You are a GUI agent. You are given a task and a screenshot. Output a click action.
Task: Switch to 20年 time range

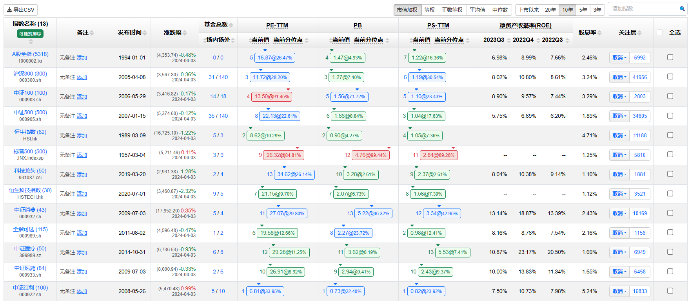click(x=550, y=10)
